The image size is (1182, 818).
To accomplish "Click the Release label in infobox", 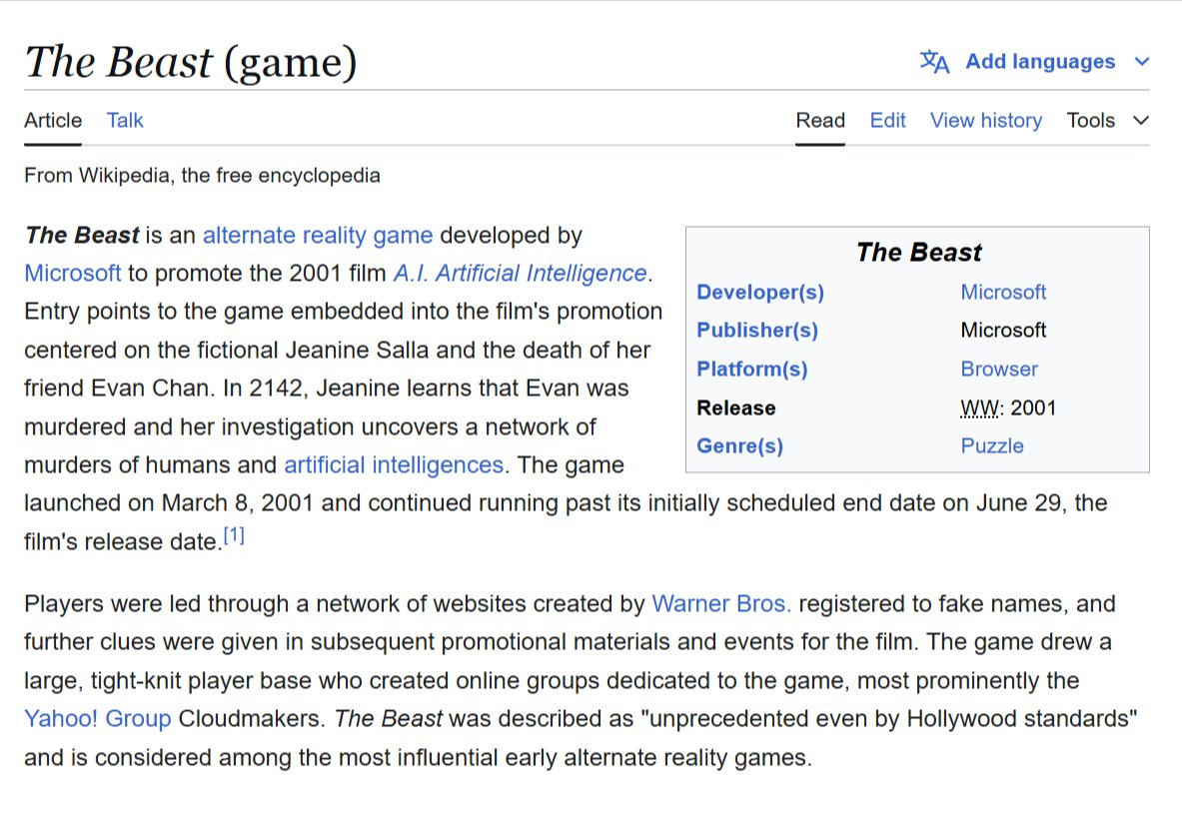I will coord(735,409).
